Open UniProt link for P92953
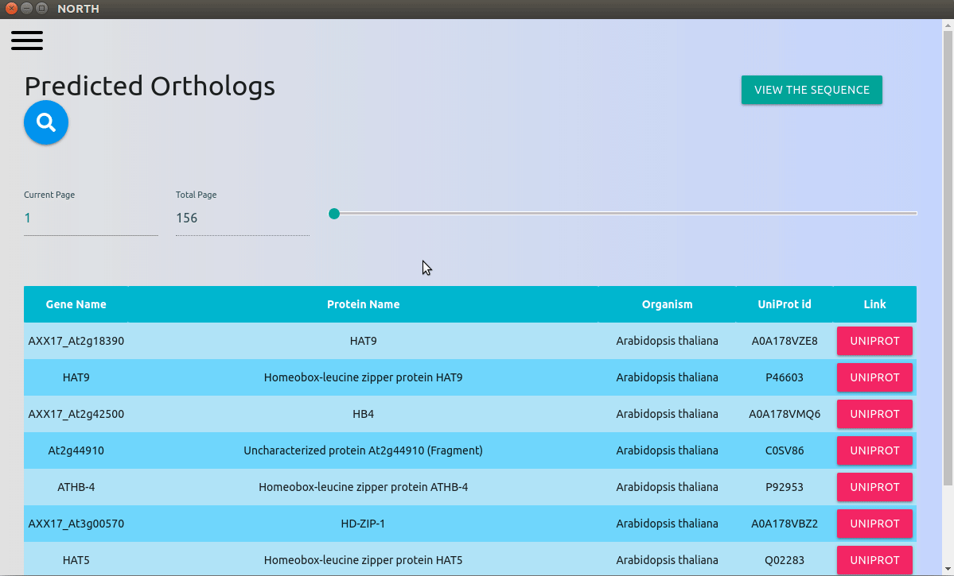The image size is (954, 576). (x=874, y=487)
